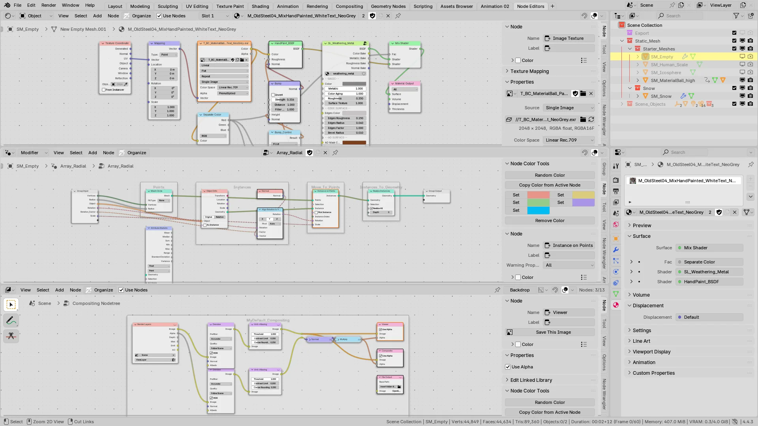Open the Output properties tab

pos(616,191)
